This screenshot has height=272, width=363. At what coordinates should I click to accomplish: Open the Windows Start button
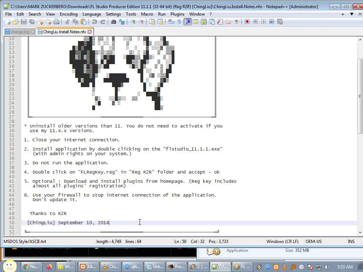[x=10, y=266]
